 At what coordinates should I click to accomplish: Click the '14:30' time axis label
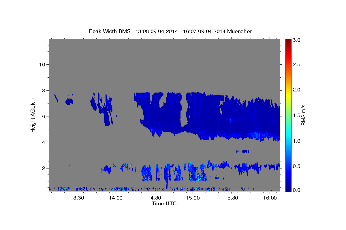click(154, 198)
